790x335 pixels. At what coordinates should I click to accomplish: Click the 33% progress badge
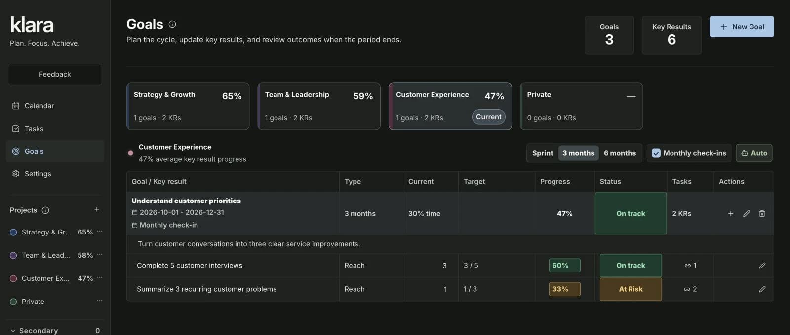pos(564,289)
